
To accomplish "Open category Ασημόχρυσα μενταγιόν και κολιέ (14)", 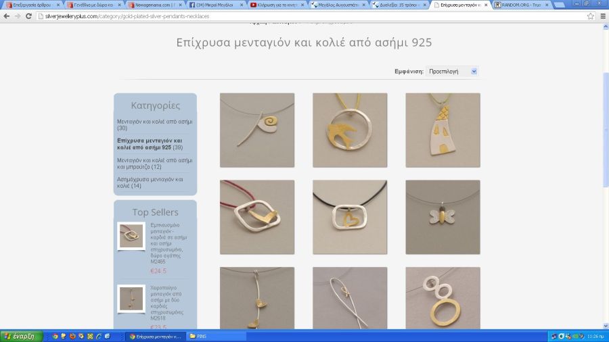I will tap(150, 182).
